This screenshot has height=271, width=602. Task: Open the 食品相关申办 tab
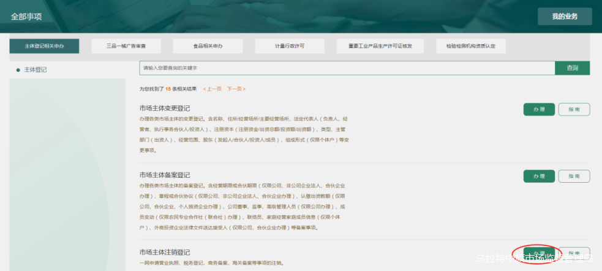click(x=208, y=46)
